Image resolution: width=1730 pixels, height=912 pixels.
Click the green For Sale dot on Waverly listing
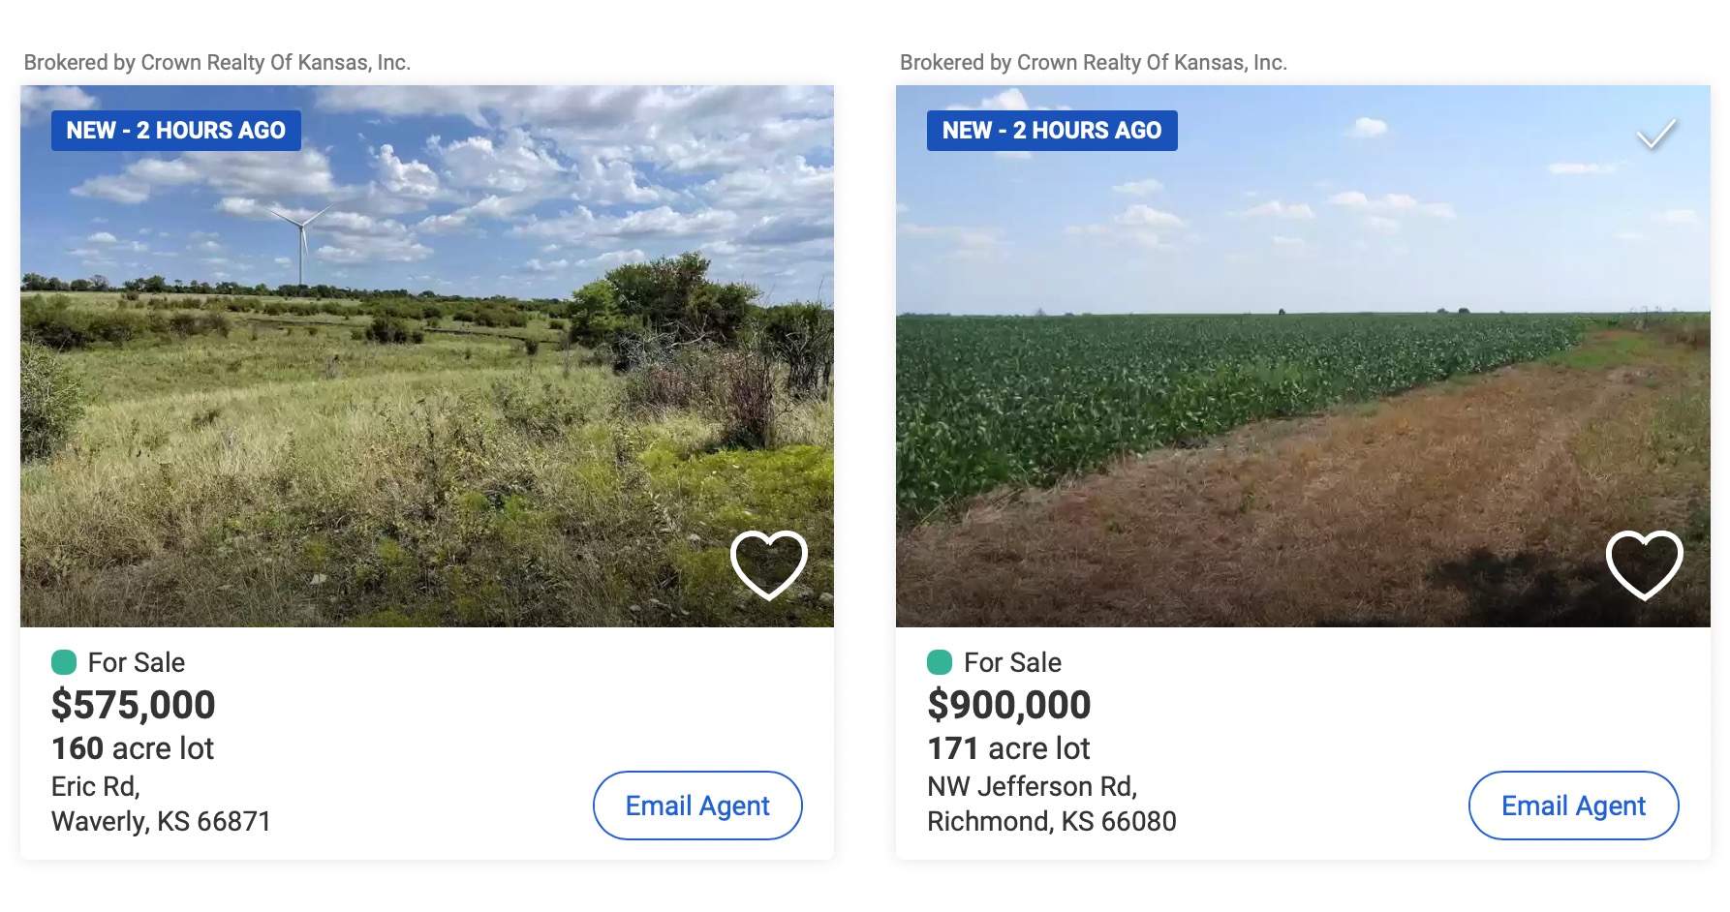click(x=64, y=662)
